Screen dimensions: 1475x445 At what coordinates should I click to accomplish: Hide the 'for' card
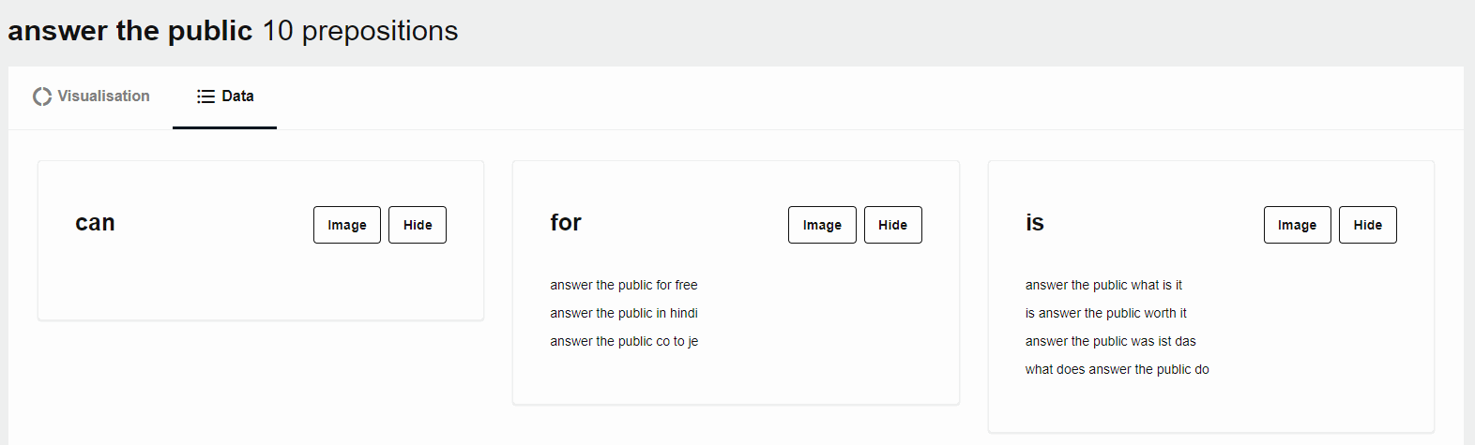[892, 225]
